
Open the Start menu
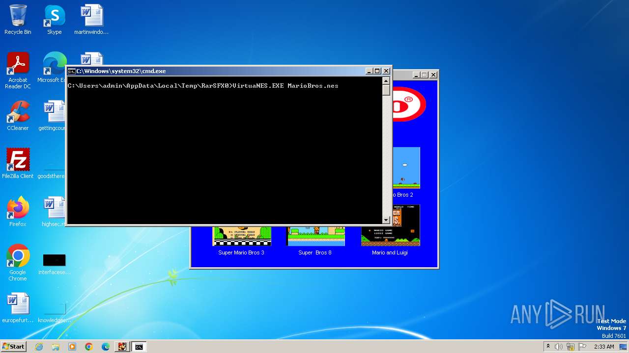14,347
